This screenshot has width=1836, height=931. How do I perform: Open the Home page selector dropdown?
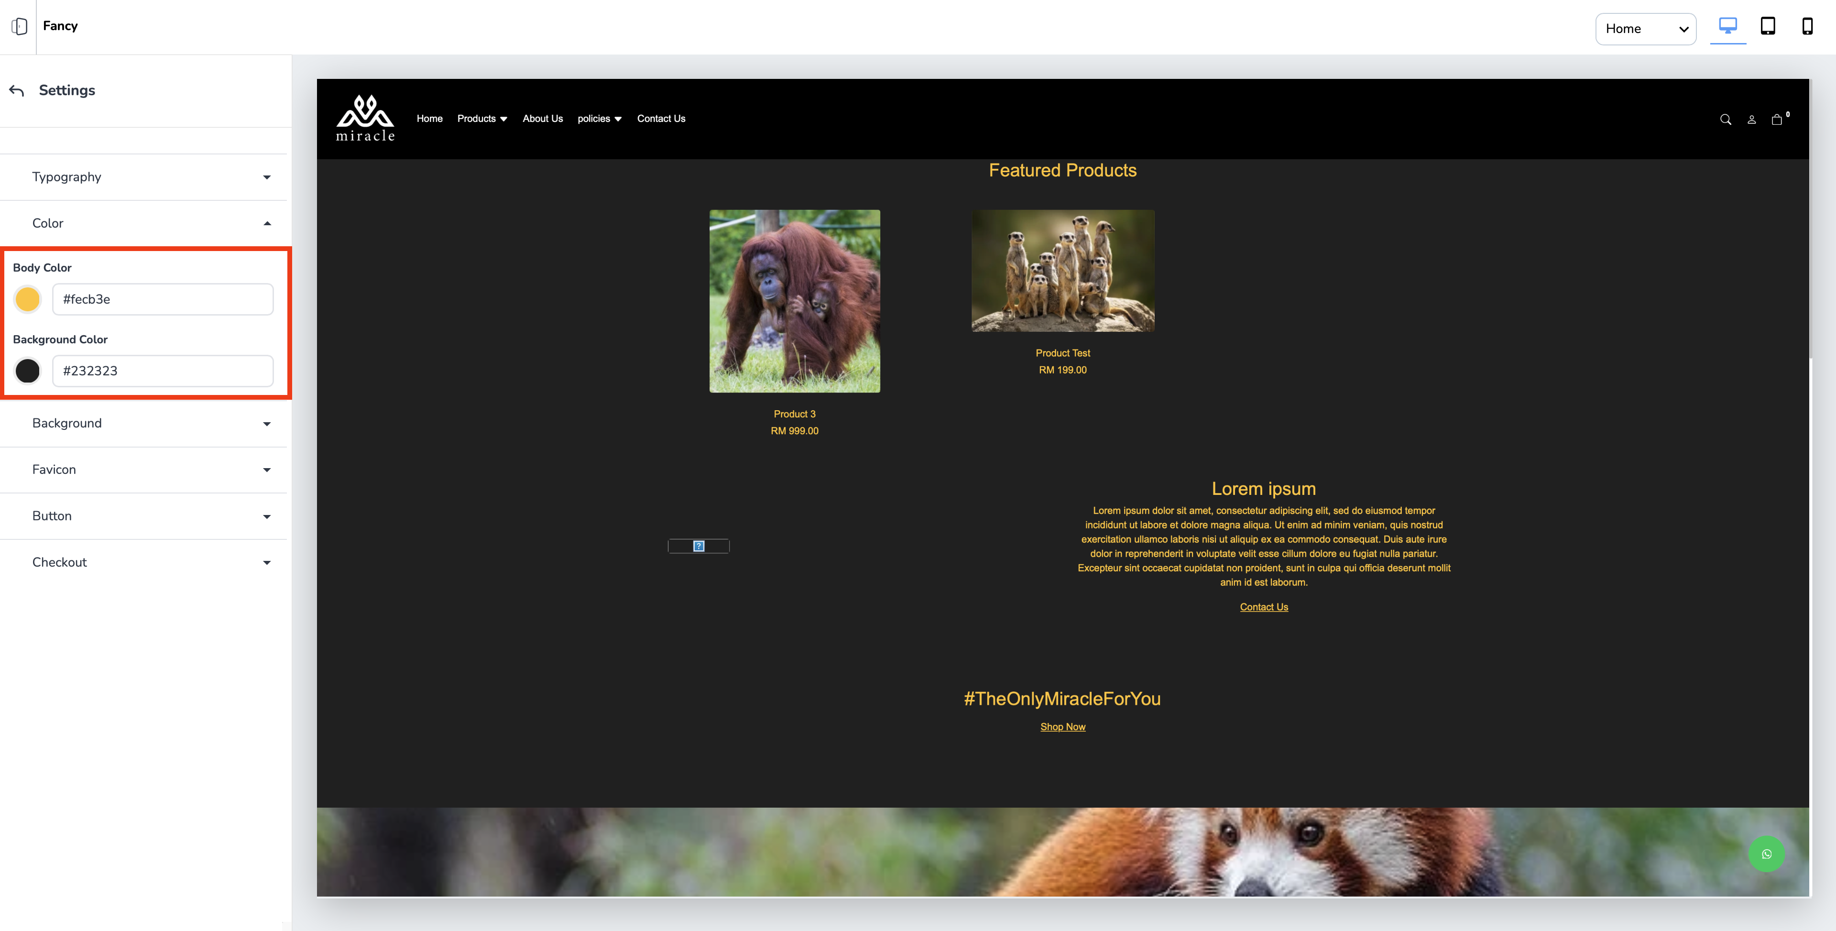pyautogui.click(x=1645, y=29)
